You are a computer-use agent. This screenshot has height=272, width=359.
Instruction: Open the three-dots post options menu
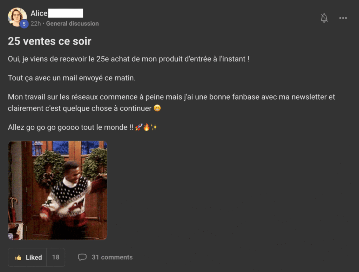tap(343, 18)
